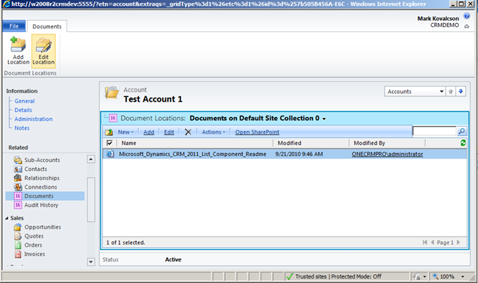Open Opportunities in the Sales navigation
This screenshot has width=478, height=283.
point(43,227)
